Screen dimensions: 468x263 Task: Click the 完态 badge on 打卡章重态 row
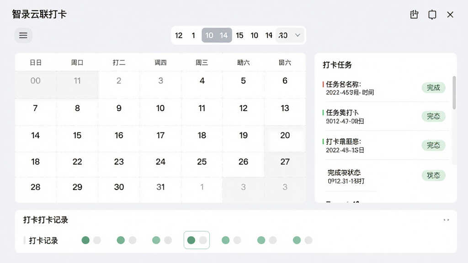point(433,145)
